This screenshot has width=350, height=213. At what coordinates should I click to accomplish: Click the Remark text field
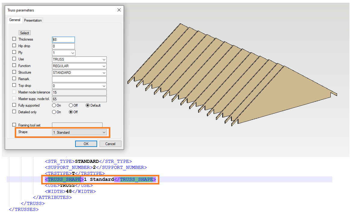pyautogui.click(x=79, y=79)
